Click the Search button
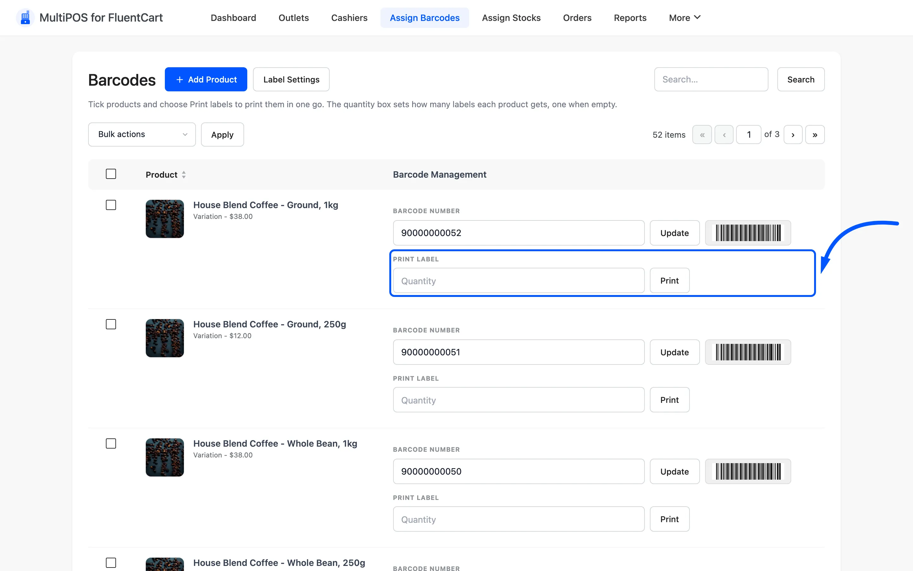Image resolution: width=913 pixels, height=571 pixels. coord(800,79)
